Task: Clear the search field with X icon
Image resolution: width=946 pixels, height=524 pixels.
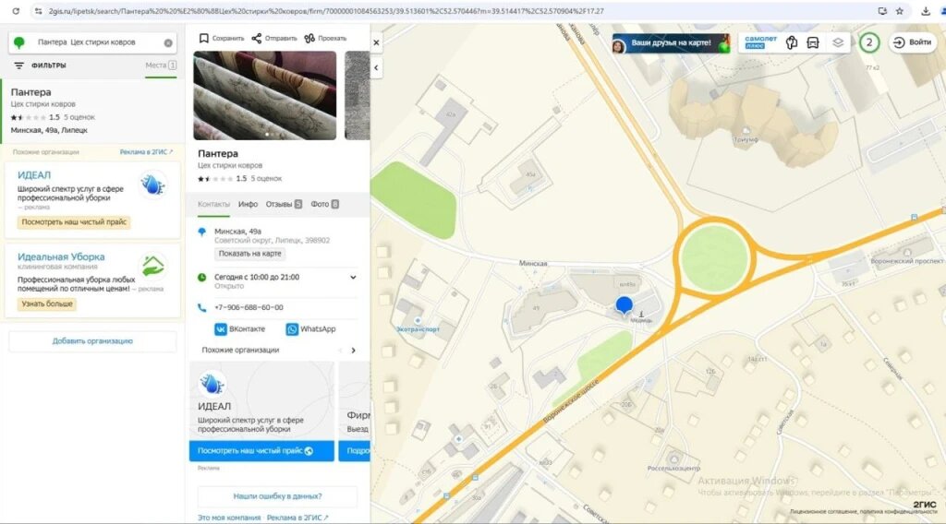Action: click(x=168, y=42)
